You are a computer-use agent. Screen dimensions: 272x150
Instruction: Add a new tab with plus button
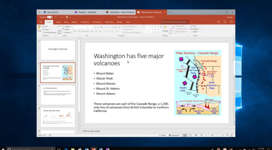click(x=170, y=12)
